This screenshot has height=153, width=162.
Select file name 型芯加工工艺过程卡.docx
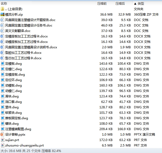click(x=23, y=58)
